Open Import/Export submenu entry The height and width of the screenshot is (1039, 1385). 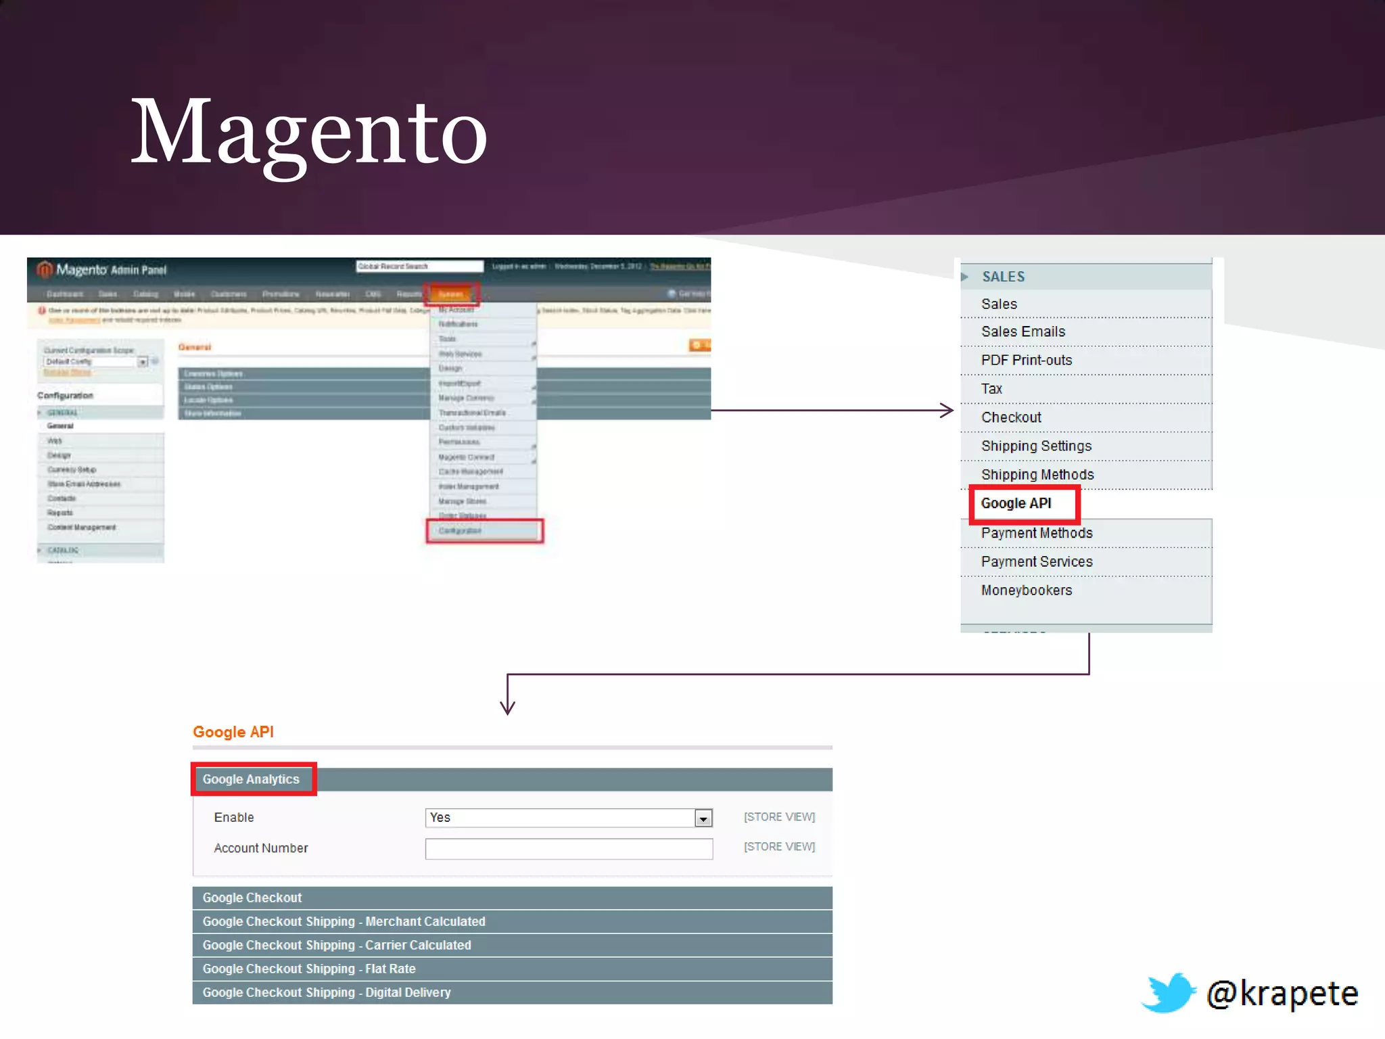[484, 384]
